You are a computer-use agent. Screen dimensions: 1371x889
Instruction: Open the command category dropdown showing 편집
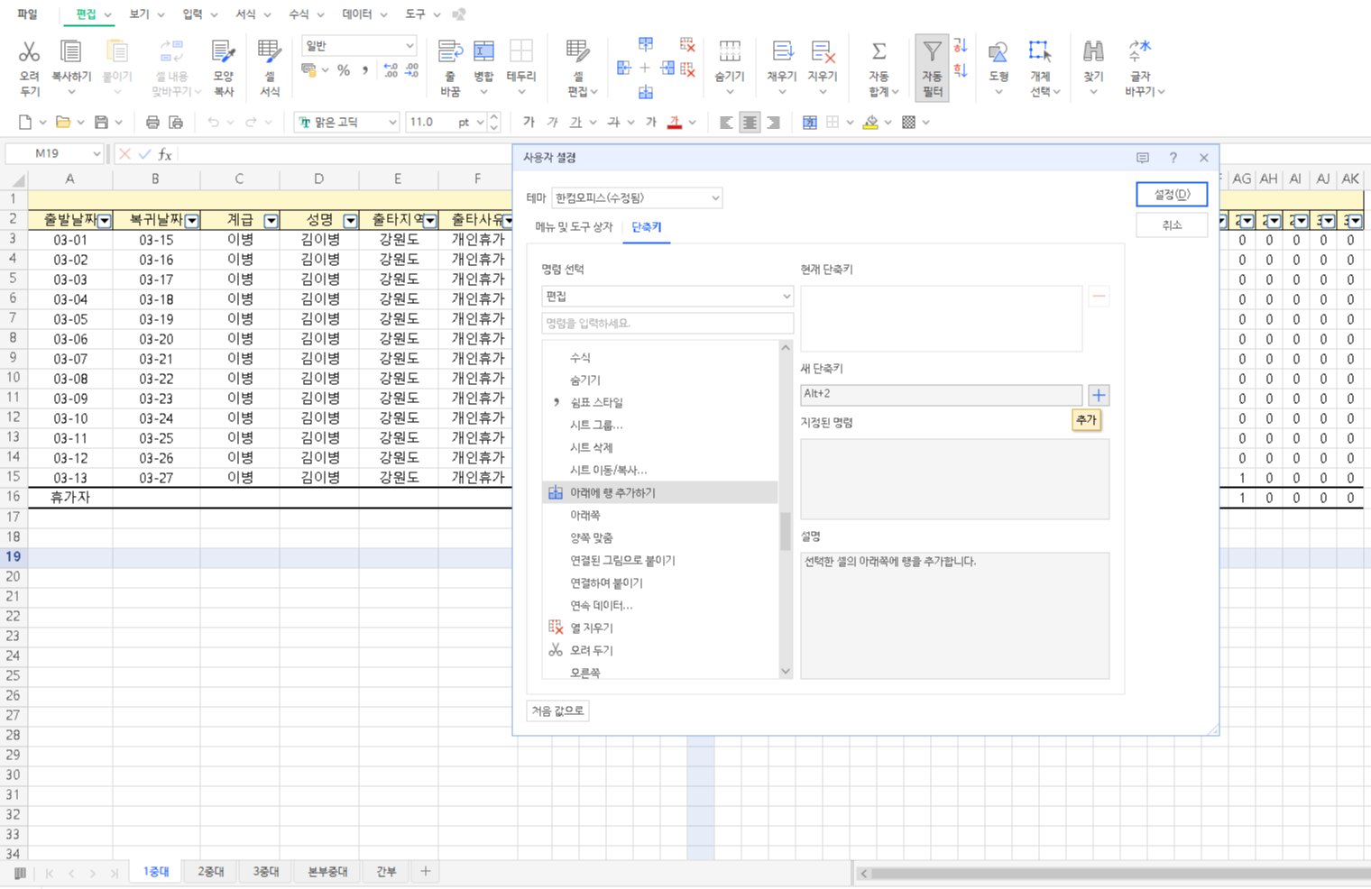[x=667, y=296]
